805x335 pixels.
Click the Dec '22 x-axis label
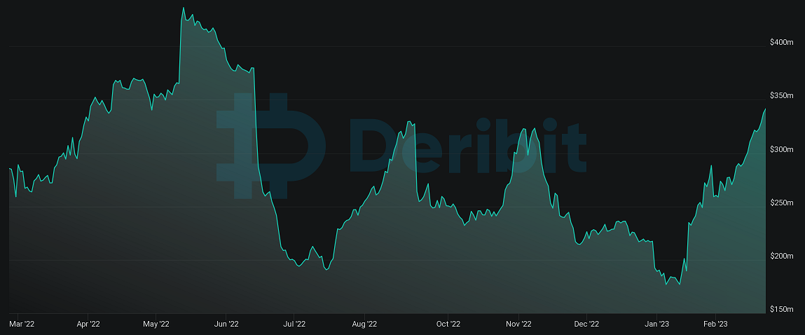click(x=587, y=324)
